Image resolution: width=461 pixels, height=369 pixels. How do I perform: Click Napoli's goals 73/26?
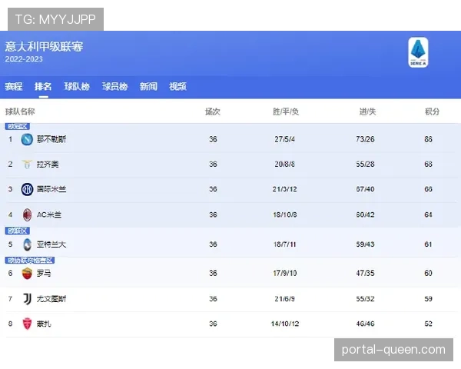point(365,139)
